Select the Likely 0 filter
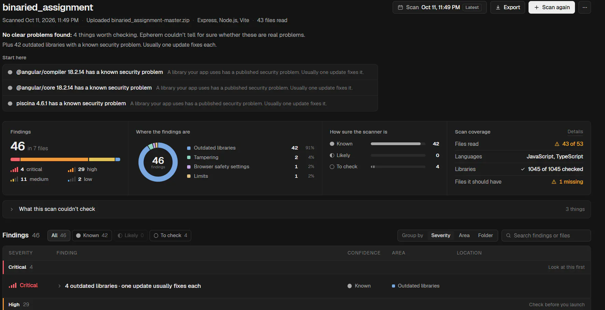 (131, 235)
